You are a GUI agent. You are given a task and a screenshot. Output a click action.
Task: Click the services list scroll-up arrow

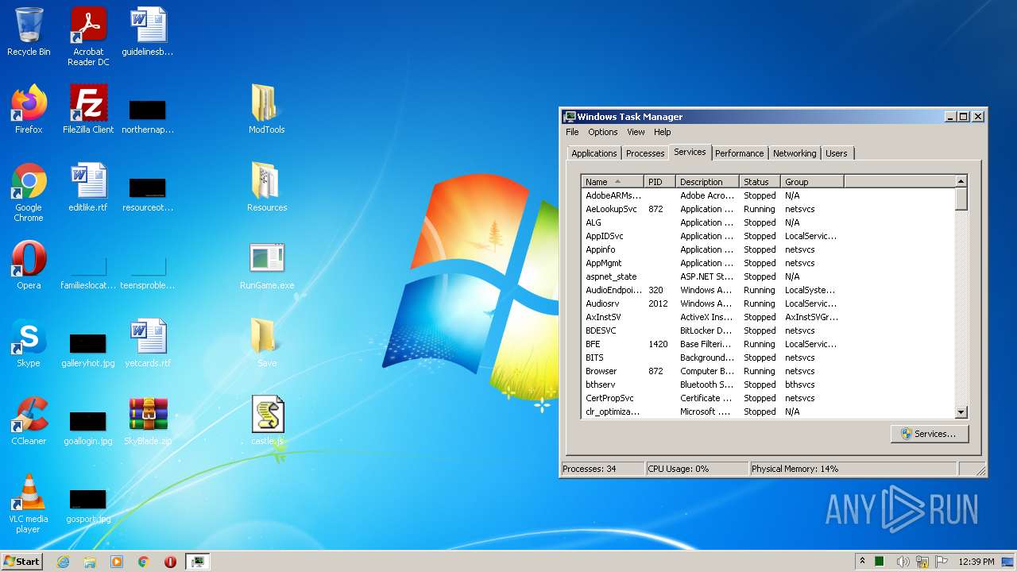click(x=961, y=181)
